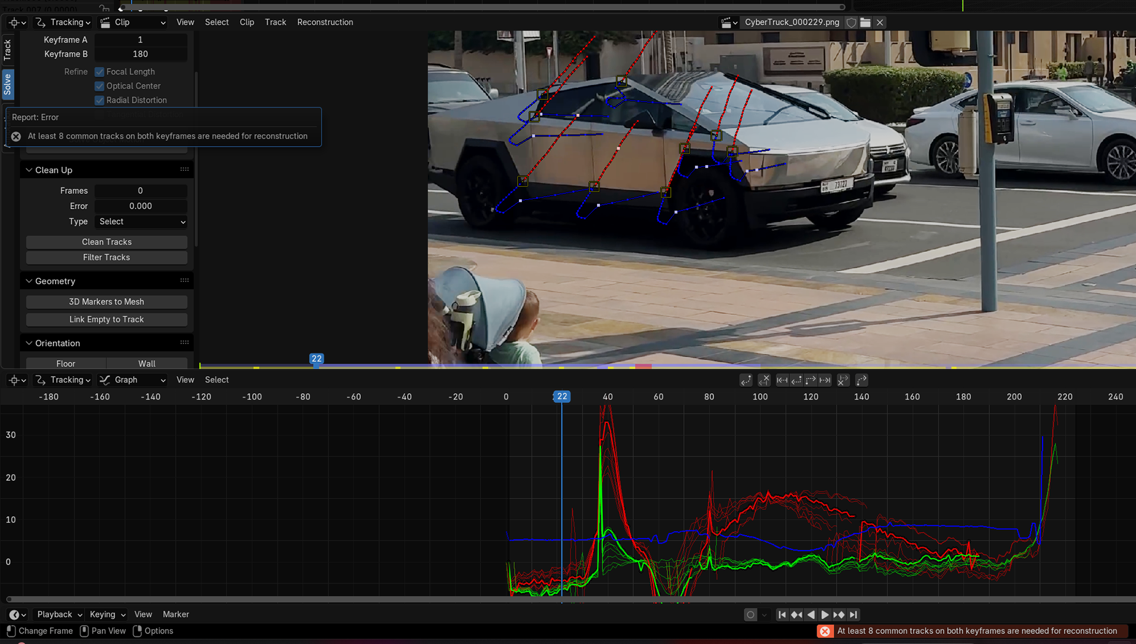Click the Clean Tracks button

(x=106, y=242)
